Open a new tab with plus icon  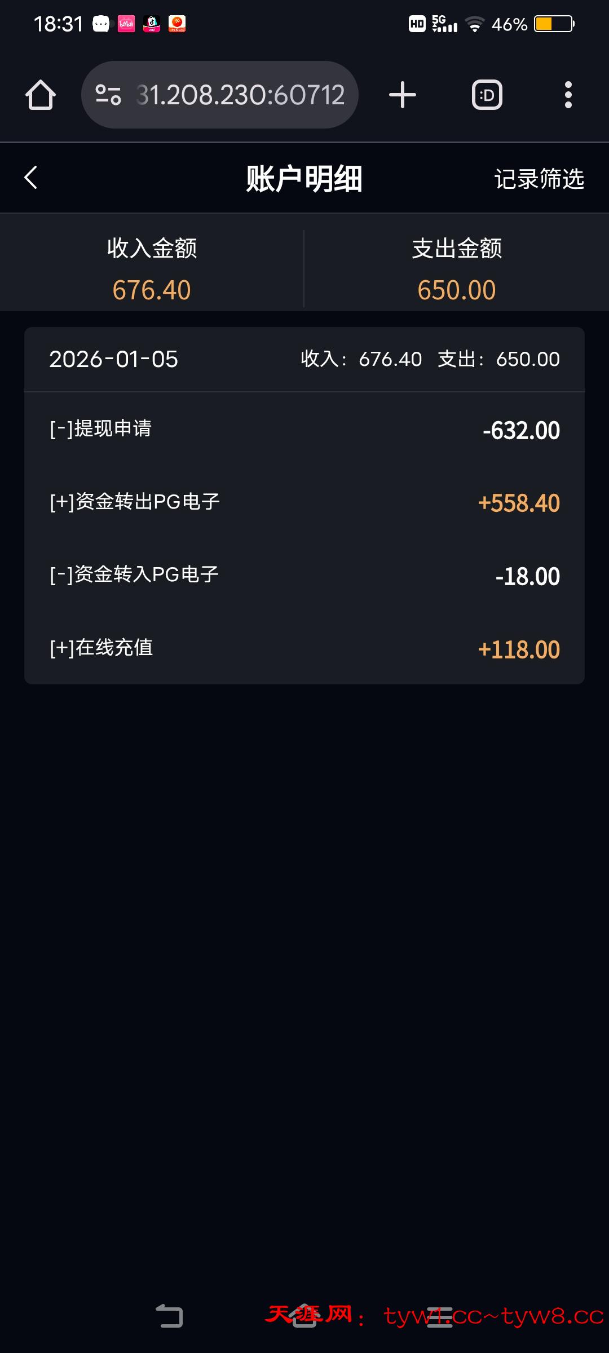click(x=402, y=95)
